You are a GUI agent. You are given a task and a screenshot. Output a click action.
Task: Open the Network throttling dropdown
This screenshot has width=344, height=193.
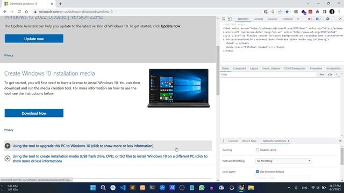point(283,161)
